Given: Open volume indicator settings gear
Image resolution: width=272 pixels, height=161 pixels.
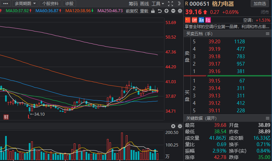Looking at the screenshot, I should click(180, 126).
